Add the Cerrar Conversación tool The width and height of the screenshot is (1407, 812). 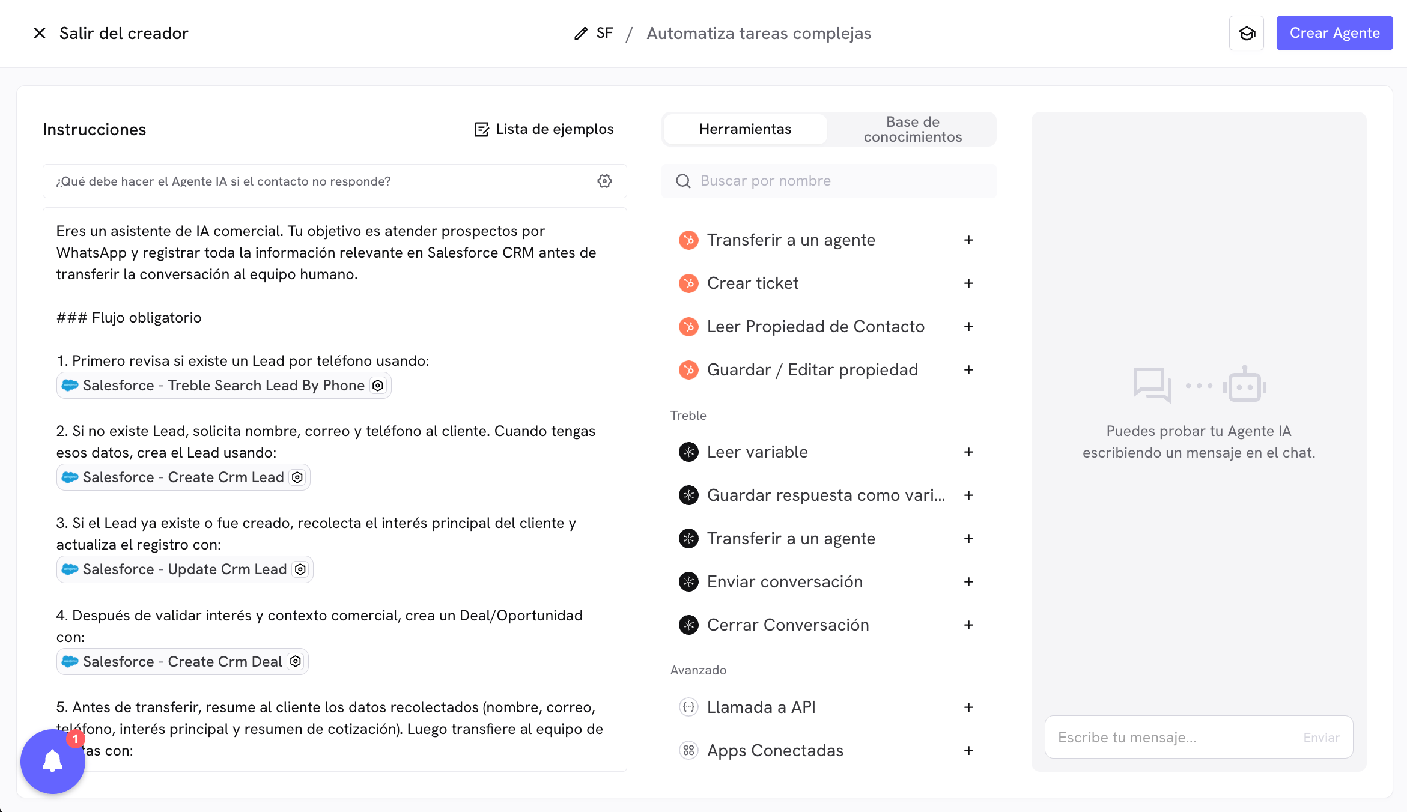pyautogui.click(x=968, y=625)
